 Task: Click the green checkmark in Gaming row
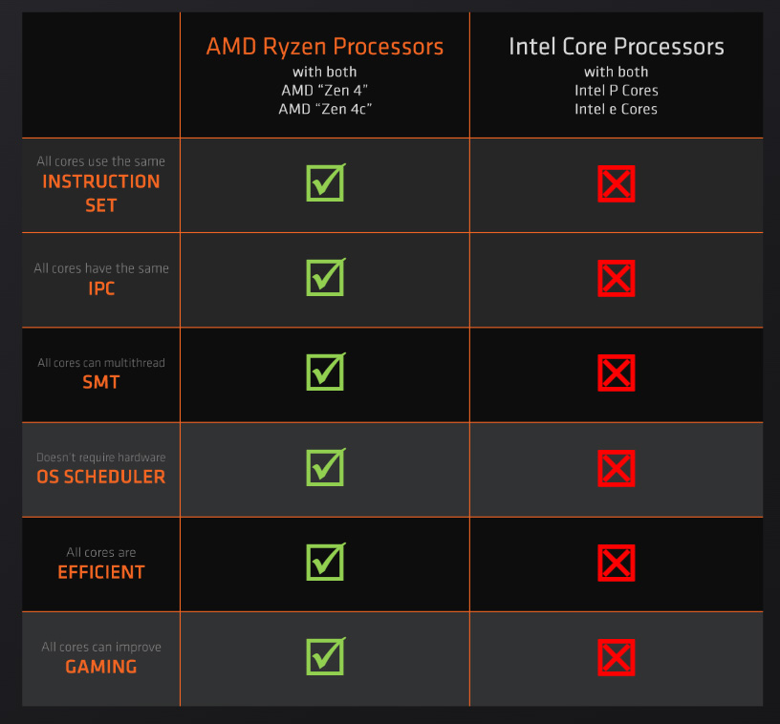[326, 656]
